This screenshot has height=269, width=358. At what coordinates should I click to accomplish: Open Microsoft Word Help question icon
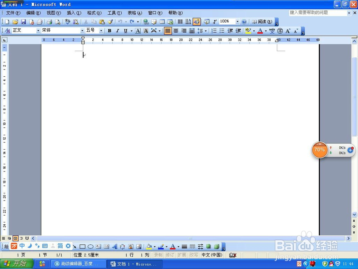tap(244, 22)
